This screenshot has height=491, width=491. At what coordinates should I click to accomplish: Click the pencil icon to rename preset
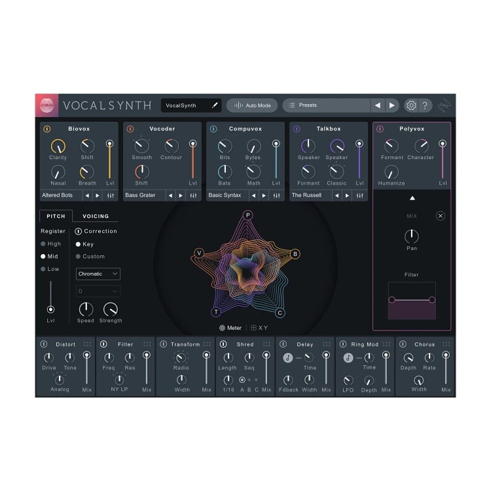point(215,105)
